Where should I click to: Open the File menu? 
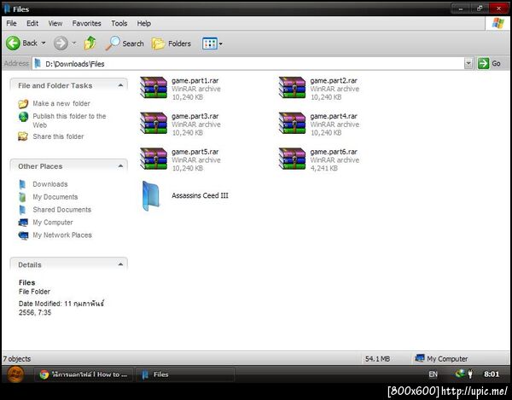coord(11,24)
